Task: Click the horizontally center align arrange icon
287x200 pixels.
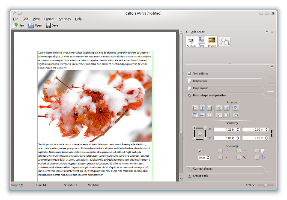Action: click(202, 108)
